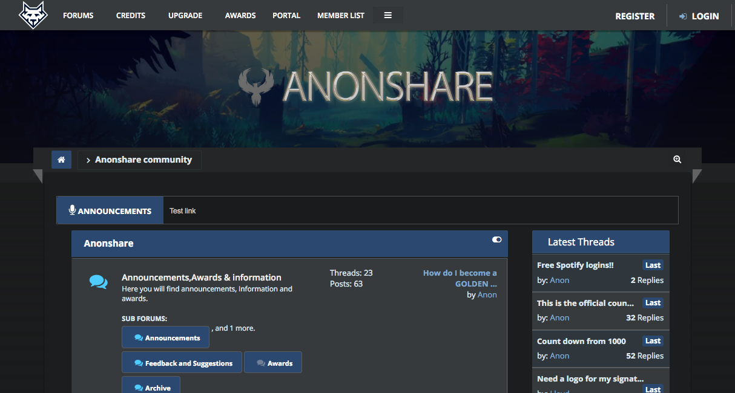Open the Awards menu item

(x=240, y=15)
